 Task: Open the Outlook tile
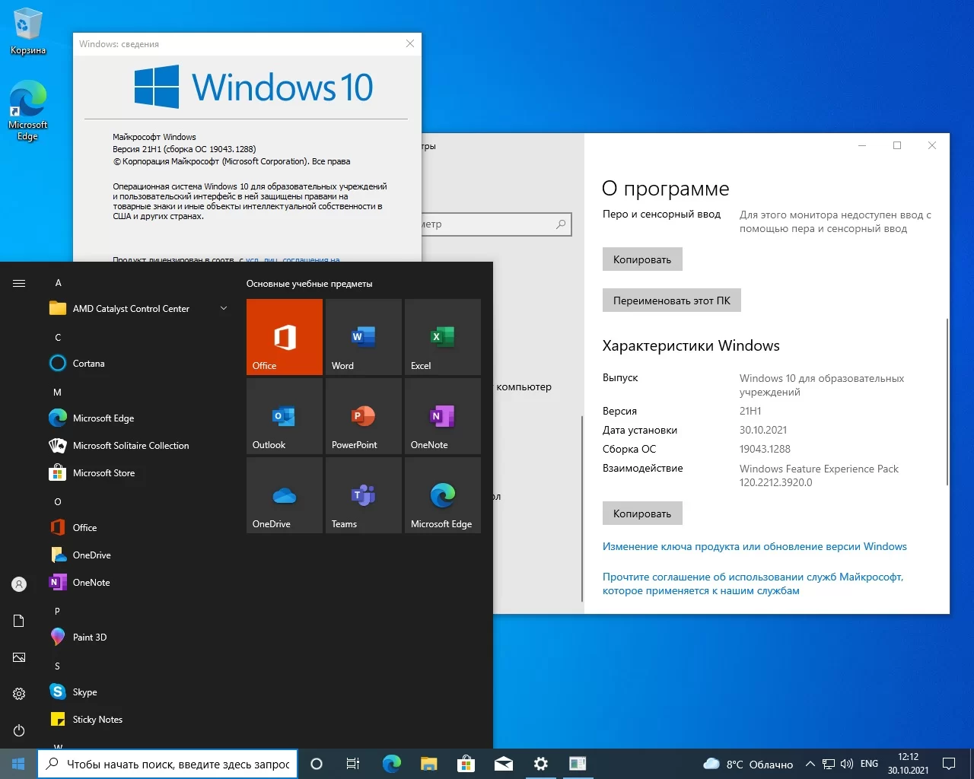pos(285,416)
